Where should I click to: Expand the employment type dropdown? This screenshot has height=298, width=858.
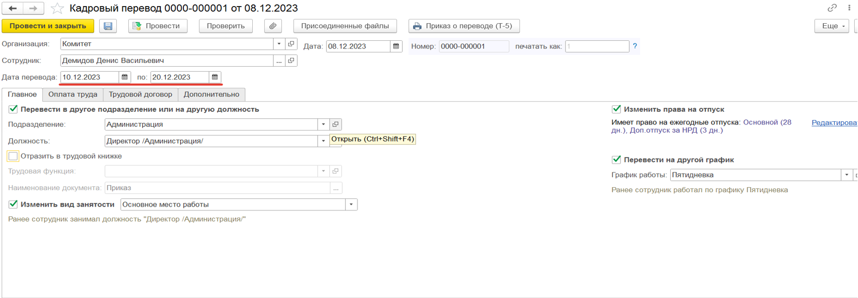[351, 204]
